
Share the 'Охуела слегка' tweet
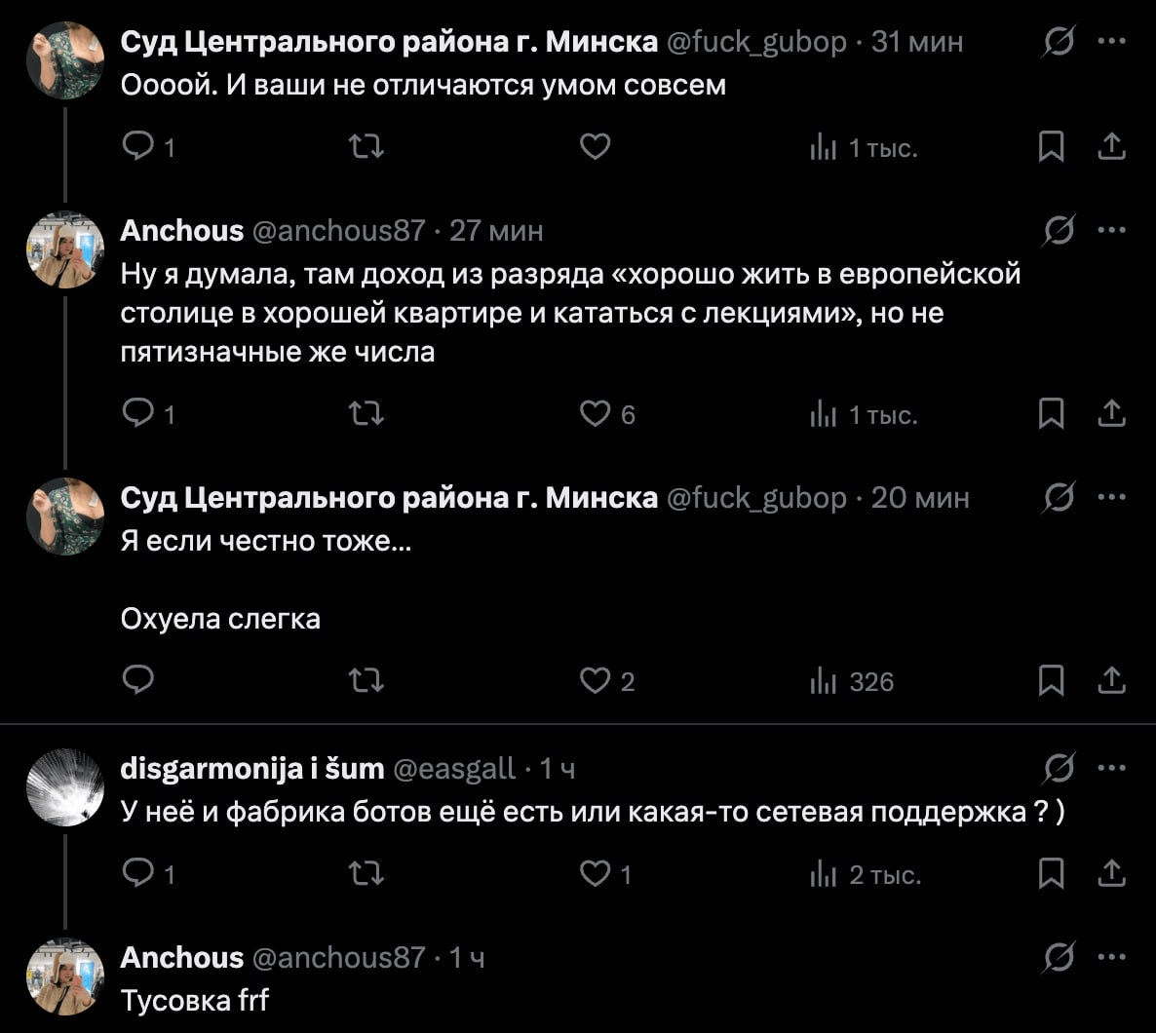1111,680
